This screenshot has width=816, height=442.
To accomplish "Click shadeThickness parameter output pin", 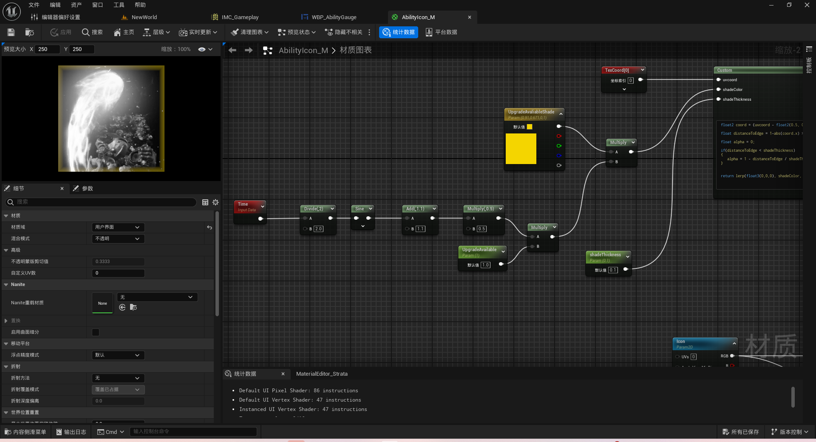I will (625, 269).
